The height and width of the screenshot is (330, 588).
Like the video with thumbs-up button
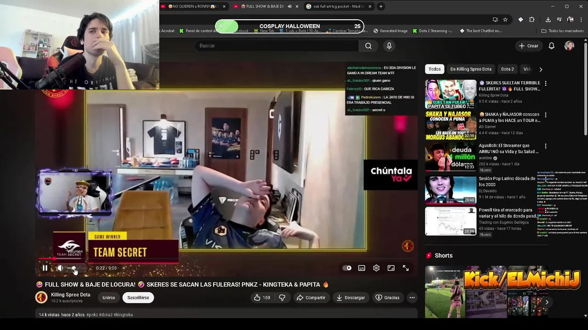[x=262, y=297]
